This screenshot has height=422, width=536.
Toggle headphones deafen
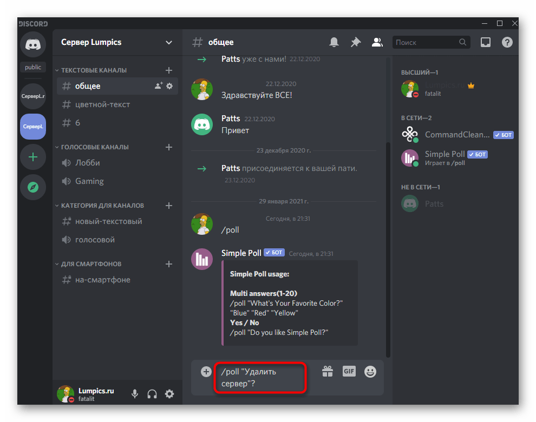(152, 394)
